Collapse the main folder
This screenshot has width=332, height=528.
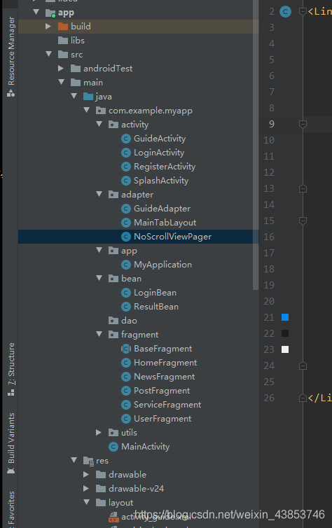(61, 82)
